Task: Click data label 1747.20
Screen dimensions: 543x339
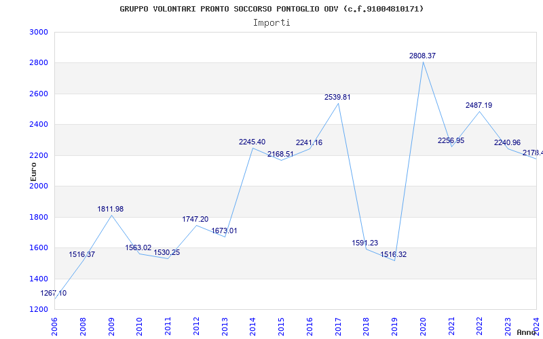Action: pyautogui.click(x=195, y=219)
